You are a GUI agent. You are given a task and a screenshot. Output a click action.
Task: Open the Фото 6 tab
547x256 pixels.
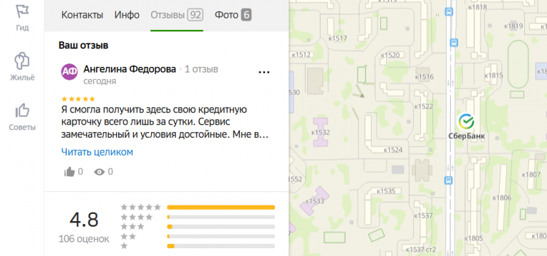(x=233, y=15)
